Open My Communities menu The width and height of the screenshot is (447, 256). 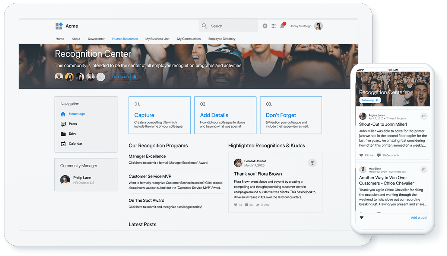coord(189,39)
